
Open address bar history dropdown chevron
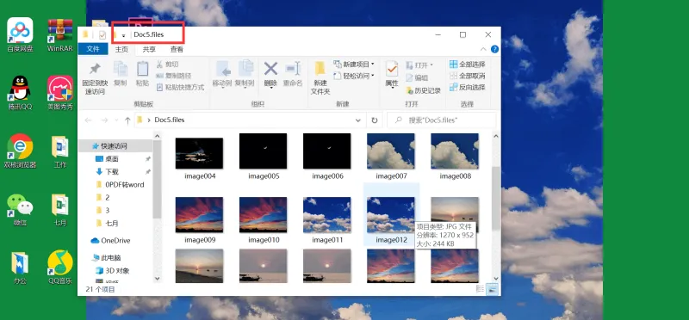pyautogui.click(x=358, y=120)
